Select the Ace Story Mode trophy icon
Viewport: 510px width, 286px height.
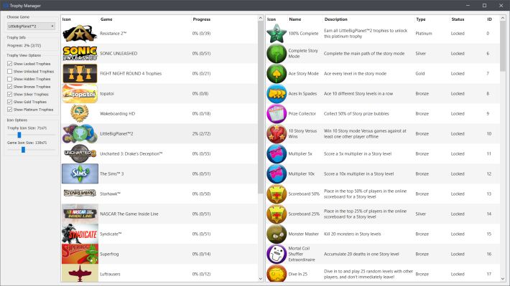coord(277,74)
